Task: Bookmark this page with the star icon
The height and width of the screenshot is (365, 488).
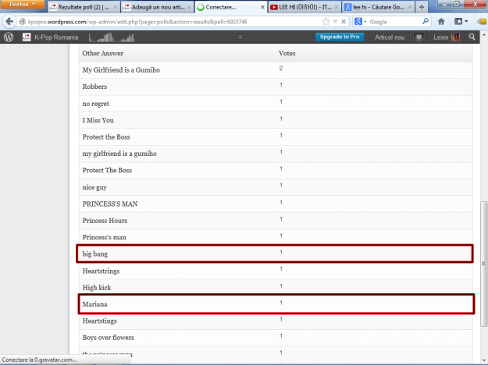Action: [x=326, y=22]
